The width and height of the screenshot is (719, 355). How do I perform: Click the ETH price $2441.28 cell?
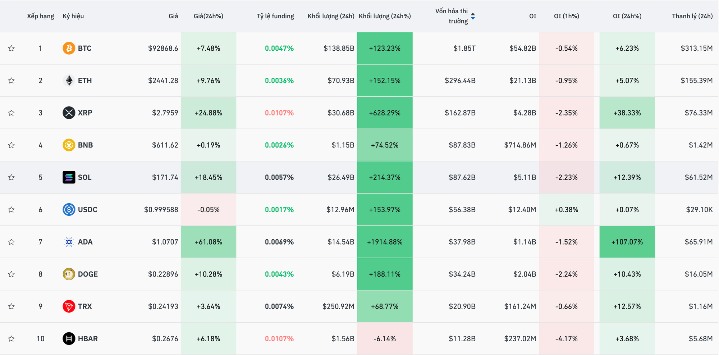[x=163, y=81]
